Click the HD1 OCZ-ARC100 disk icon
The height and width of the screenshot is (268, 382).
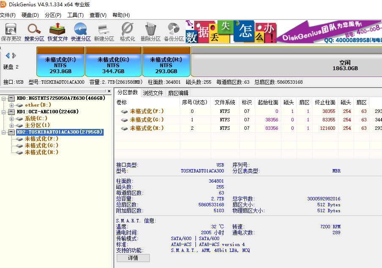[11, 112]
